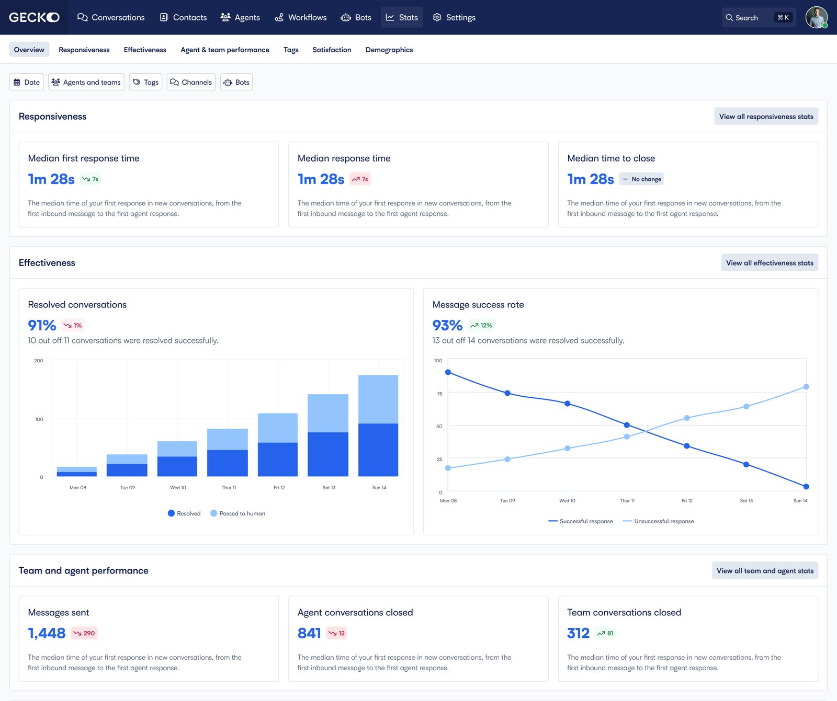Open the Tags filter dropdown
The width and height of the screenshot is (837, 701).
point(145,82)
